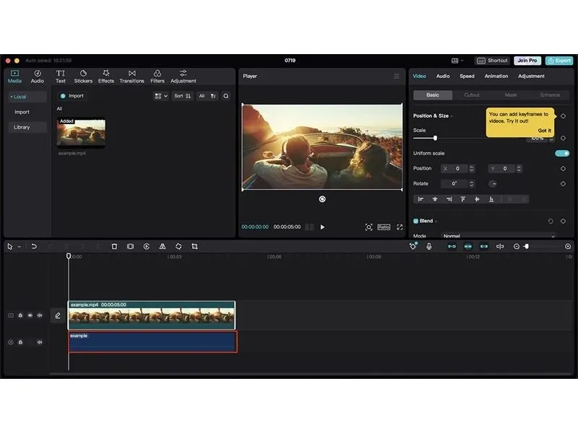Mute the audio track speaker
Screen dimensions: 578x433
click(40, 342)
